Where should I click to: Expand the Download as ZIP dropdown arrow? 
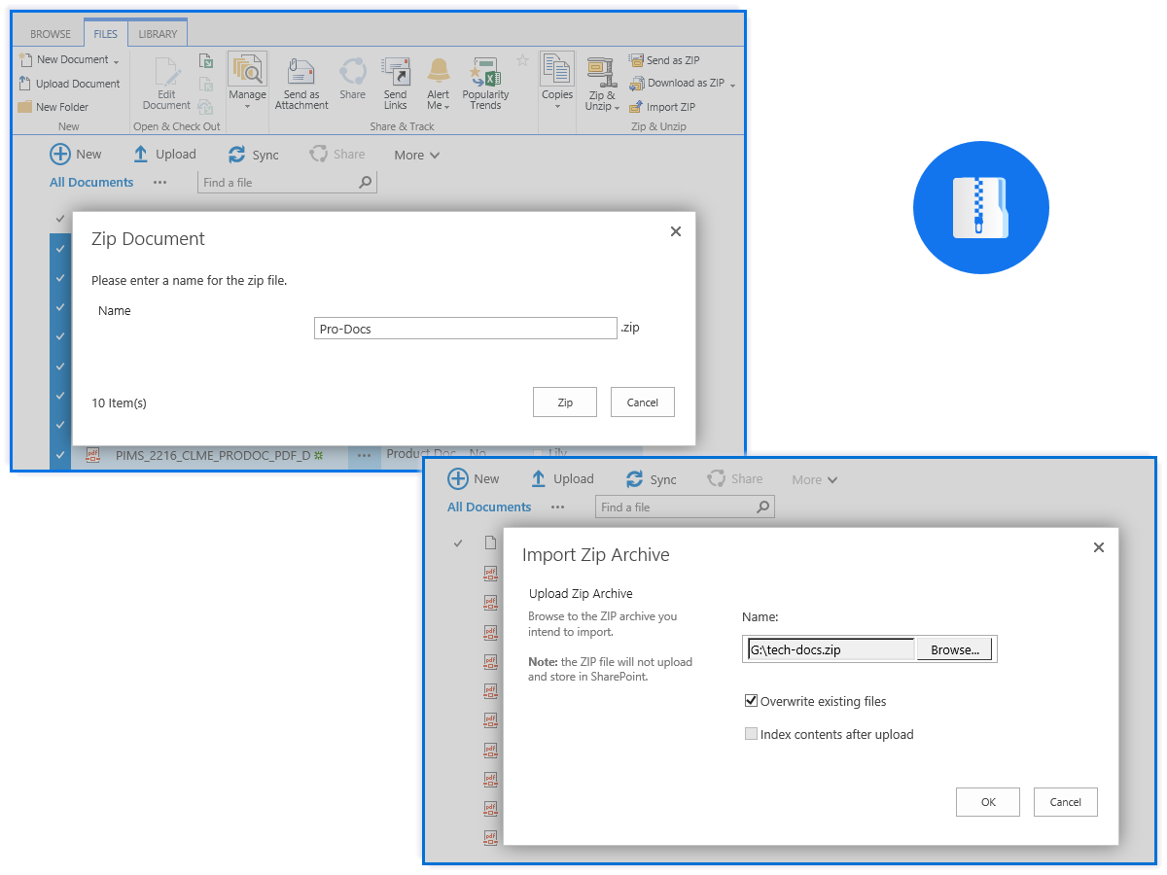click(x=732, y=85)
